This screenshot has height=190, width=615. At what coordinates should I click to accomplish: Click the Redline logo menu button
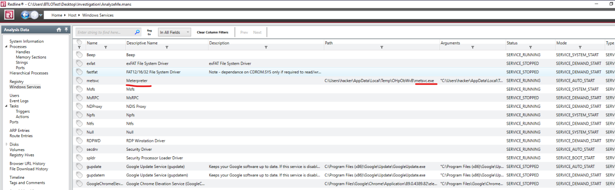tap(9, 15)
